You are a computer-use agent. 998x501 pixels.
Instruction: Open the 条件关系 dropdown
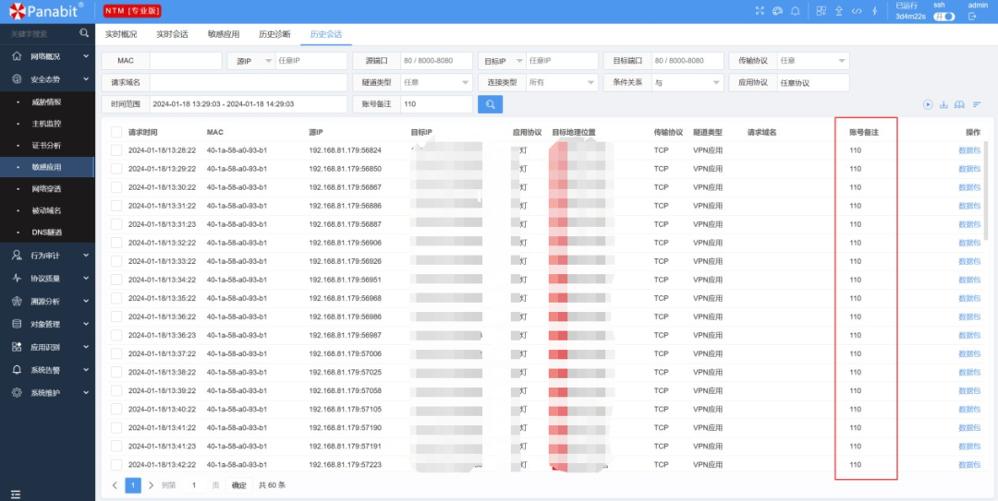688,83
